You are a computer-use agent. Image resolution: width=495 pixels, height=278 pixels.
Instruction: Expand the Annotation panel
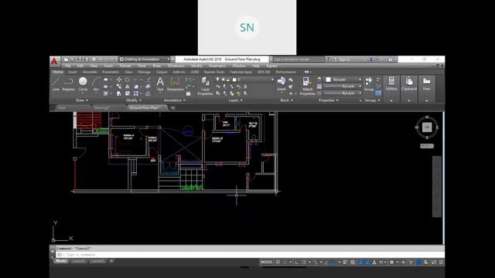(x=175, y=100)
